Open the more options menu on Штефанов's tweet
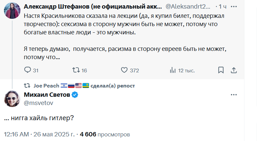This screenshot has width=257, height=141. [234, 7]
